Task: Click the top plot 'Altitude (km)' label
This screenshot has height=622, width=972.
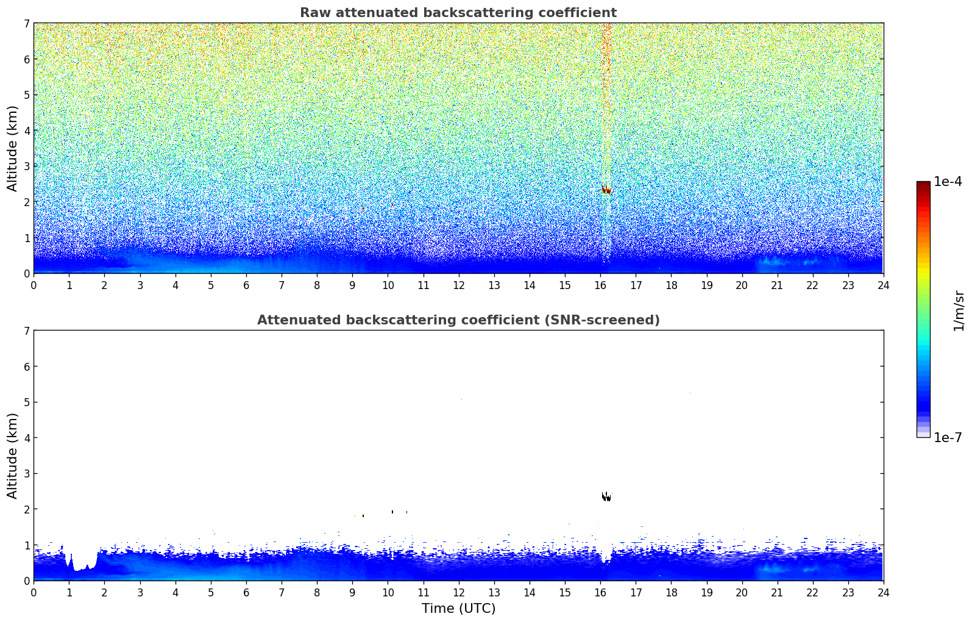Action: (x=13, y=148)
